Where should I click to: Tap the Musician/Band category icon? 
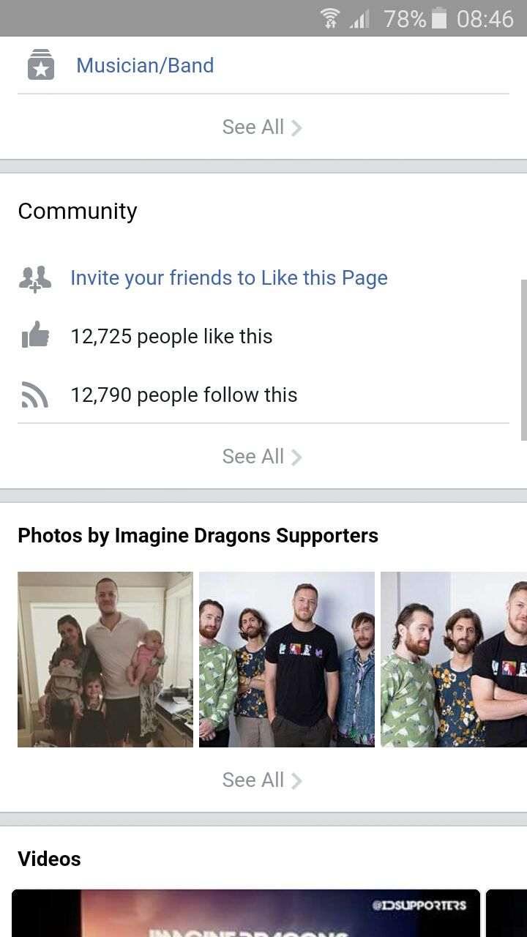[x=41, y=65]
